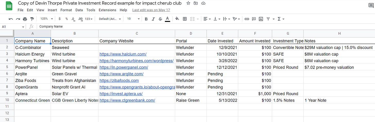Select cell 'C-Combinator'

(x=32, y=47)
